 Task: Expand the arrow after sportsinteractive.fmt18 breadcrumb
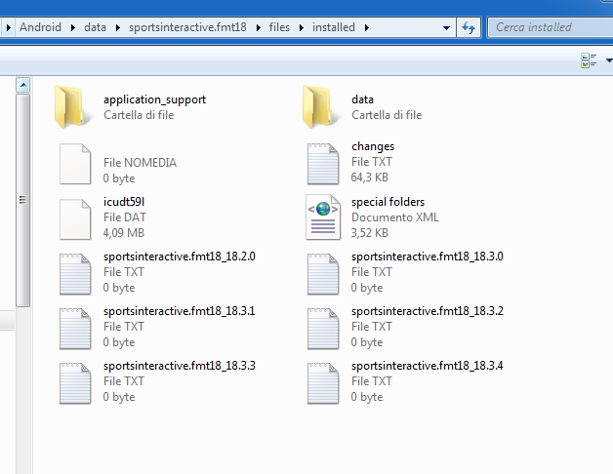tap(258, 27)
